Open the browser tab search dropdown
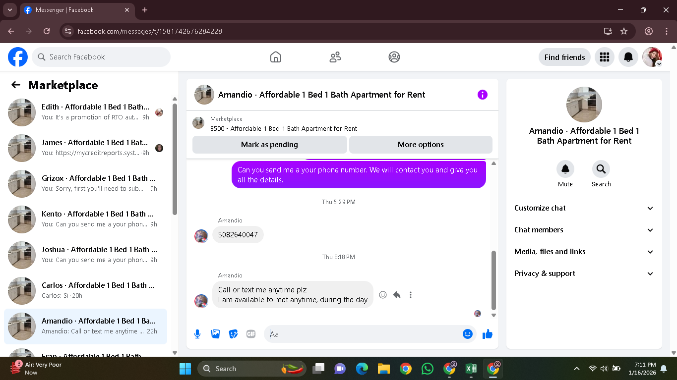Screen dimensions: 677x380 pos(9,10)
